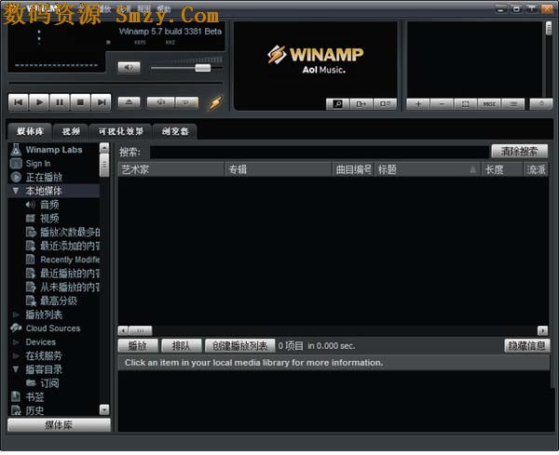Click the third button below the Winamp logo panel
The width and height of the screenshot is (559, 455).
coord(385,104)
